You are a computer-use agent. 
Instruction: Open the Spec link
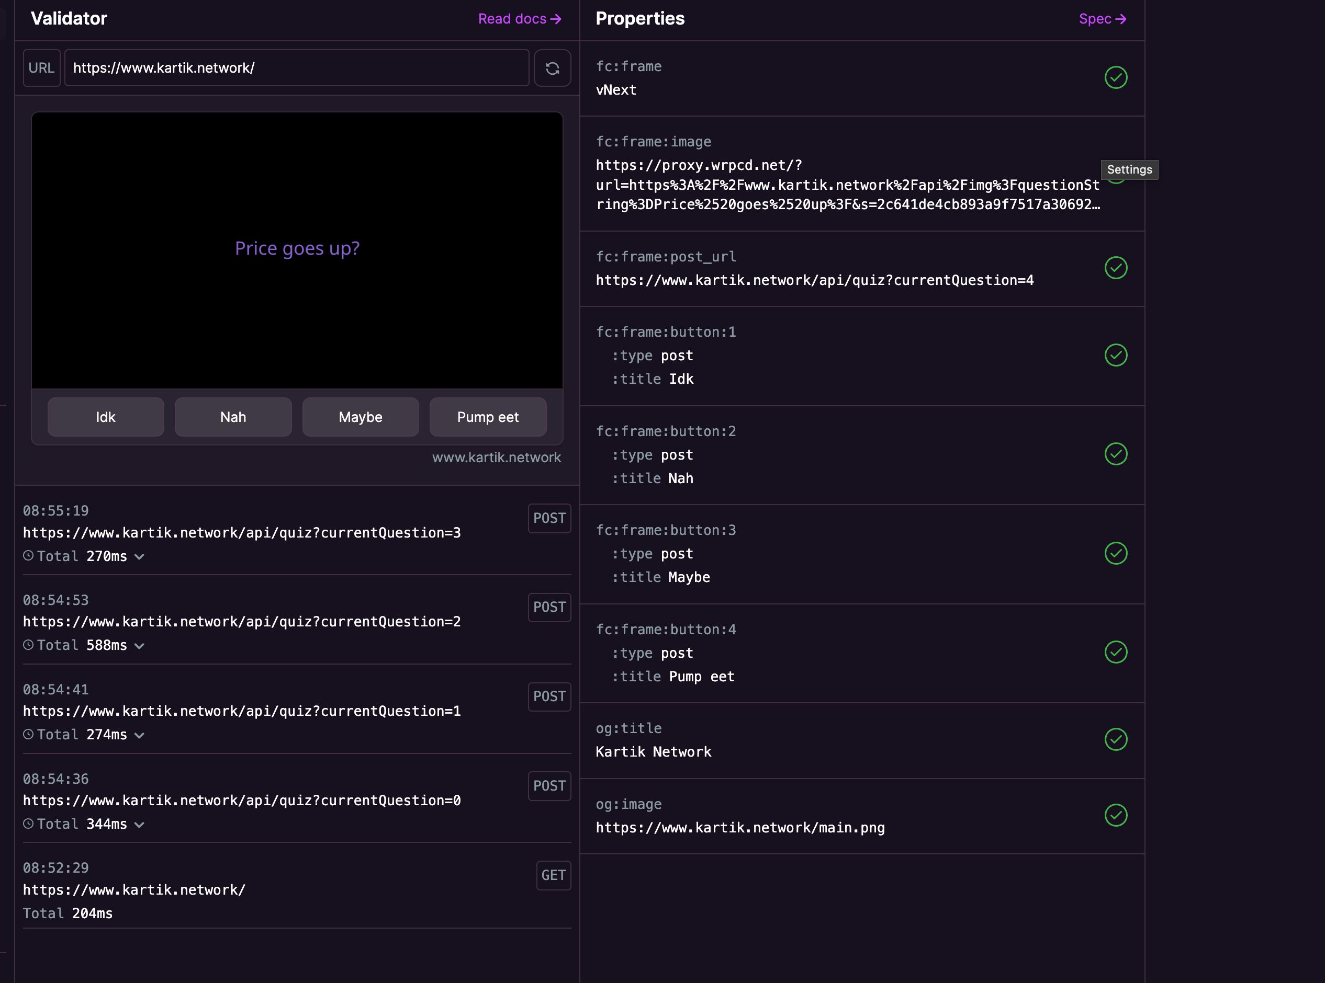pos(1102,19)
